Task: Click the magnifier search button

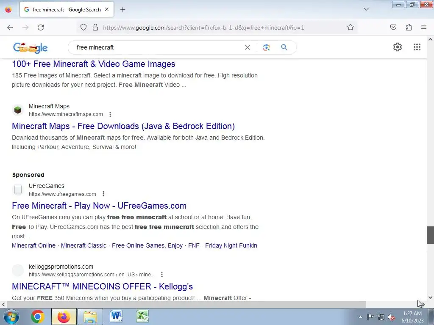Action: 284,47
